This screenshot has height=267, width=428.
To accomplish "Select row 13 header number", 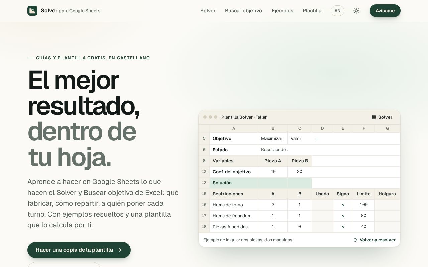I will click(204, 183).
